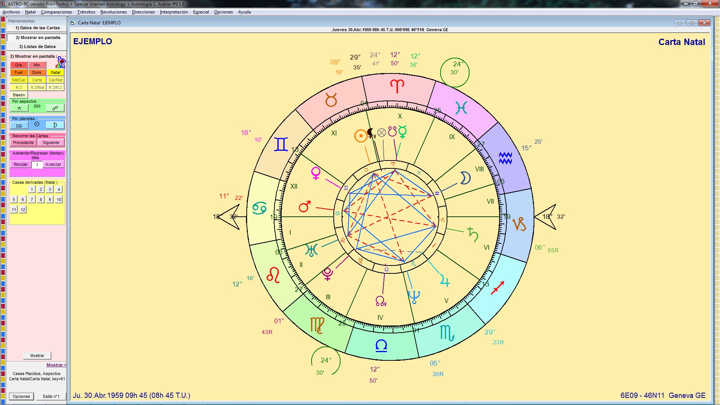The image size is (720, 405).
Task: Click the red Gra. button
Action: pos(19,65)
